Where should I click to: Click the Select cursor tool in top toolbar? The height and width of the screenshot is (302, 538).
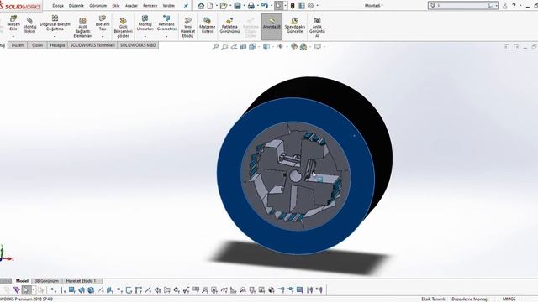coord(278,6)
